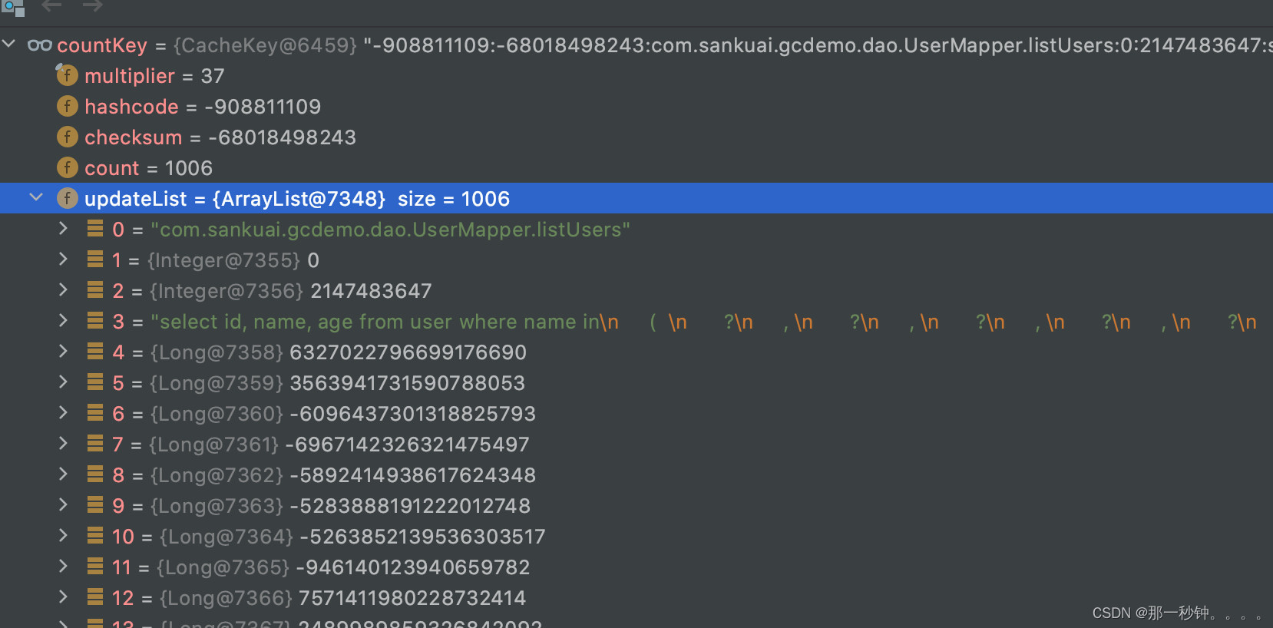This screenshot has height=628, width=1273.
Task: Click the list element icon of index 2
Action: click(95, 290)
